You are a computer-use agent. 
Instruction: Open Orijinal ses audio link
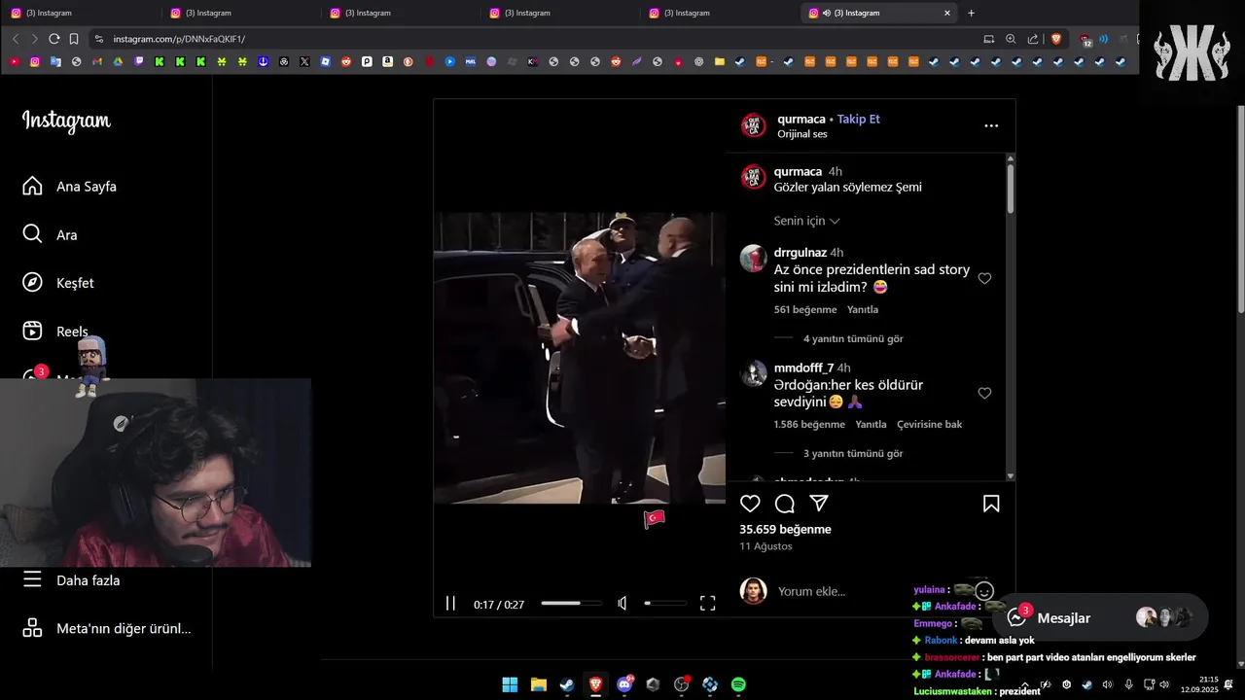802,134
